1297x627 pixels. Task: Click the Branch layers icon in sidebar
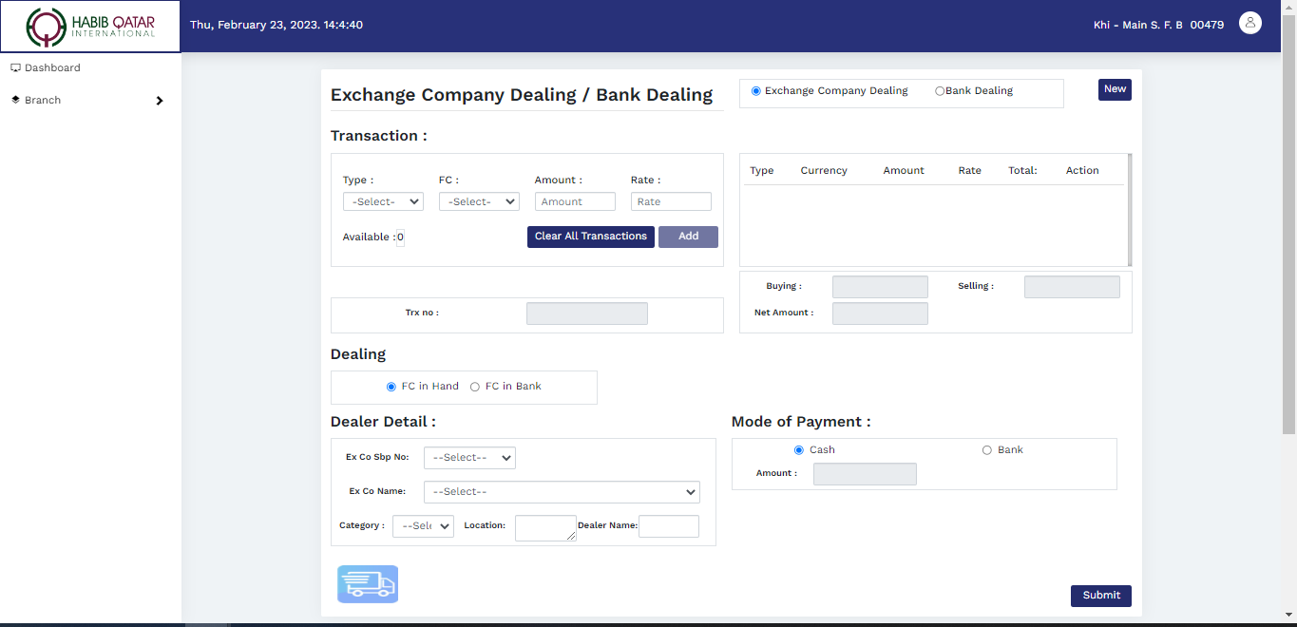[x=15, y=100]
